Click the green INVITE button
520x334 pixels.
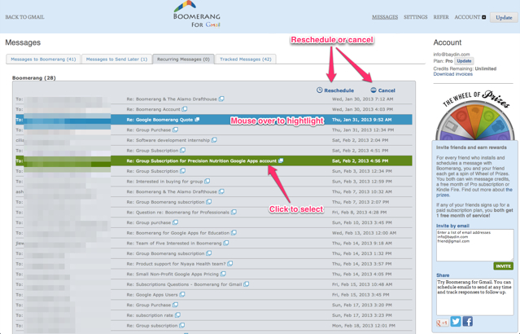(504, 266)
